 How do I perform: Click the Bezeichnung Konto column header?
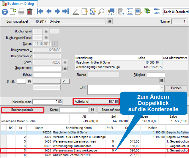tap(79, 128)
